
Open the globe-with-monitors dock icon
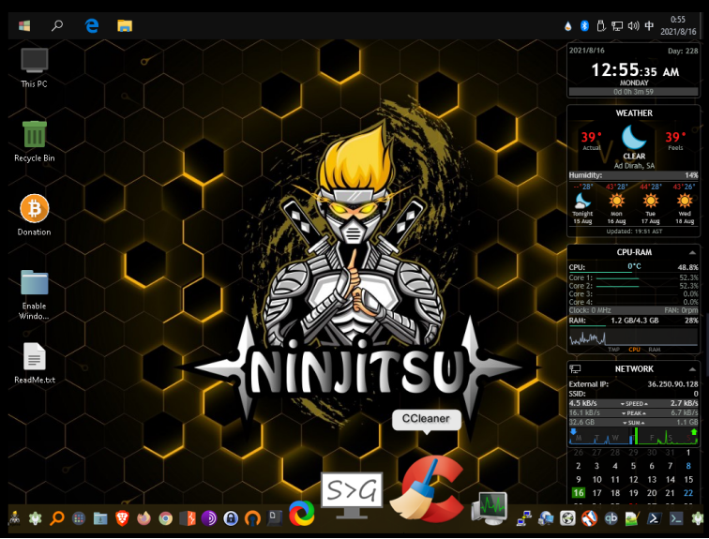click(545, 518)
